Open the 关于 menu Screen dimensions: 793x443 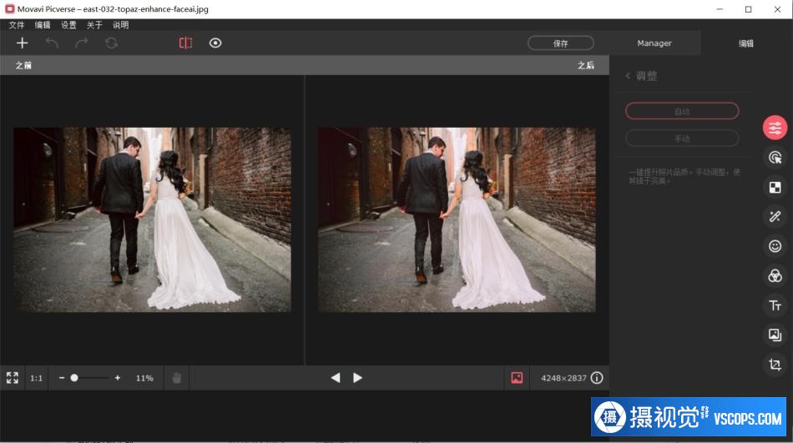tap(94, 25)
